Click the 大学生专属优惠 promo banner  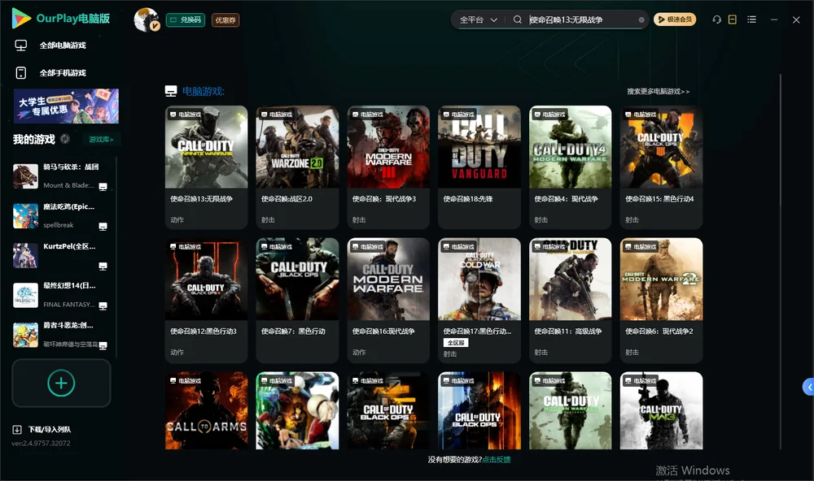click(x=66, y=106)
